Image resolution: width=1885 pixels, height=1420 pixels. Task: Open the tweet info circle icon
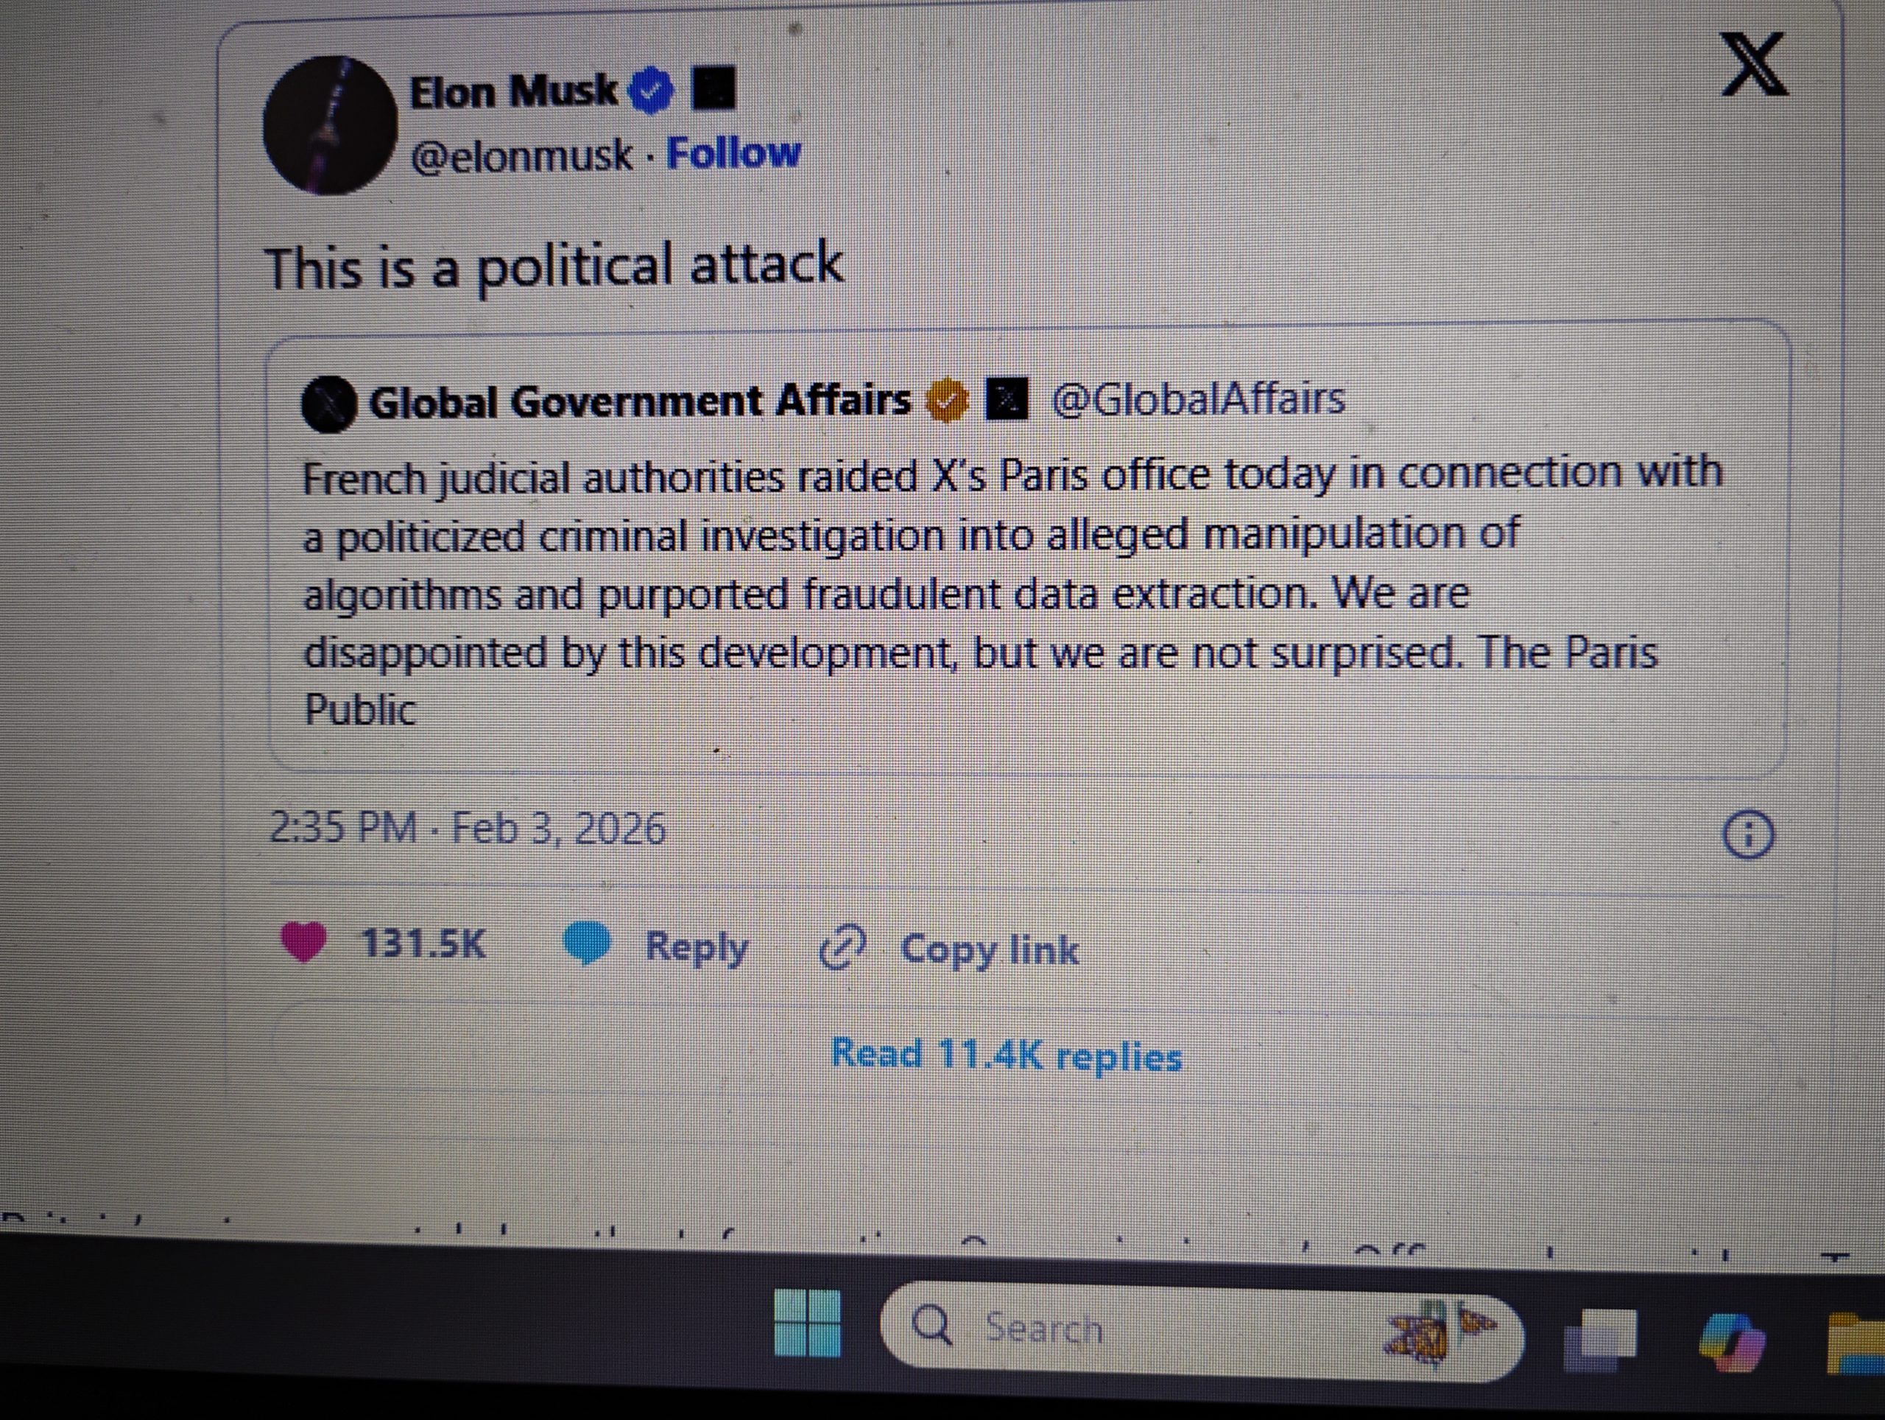1748,834
